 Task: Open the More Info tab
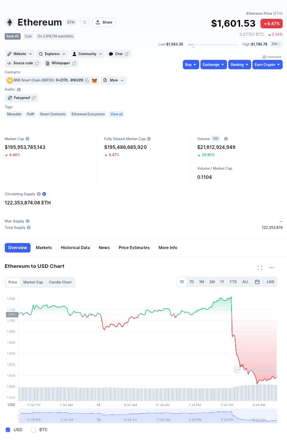[x=168, y=248]
